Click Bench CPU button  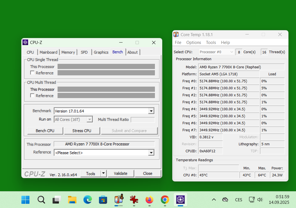pos(45,131)
